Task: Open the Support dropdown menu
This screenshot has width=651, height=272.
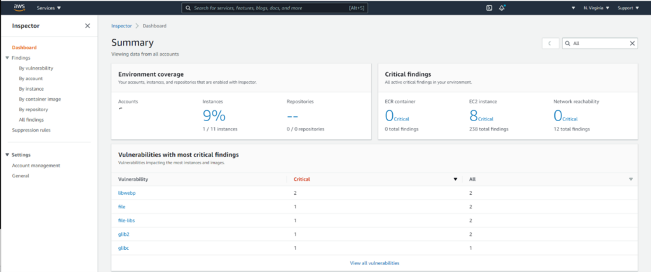Action: 628,8
